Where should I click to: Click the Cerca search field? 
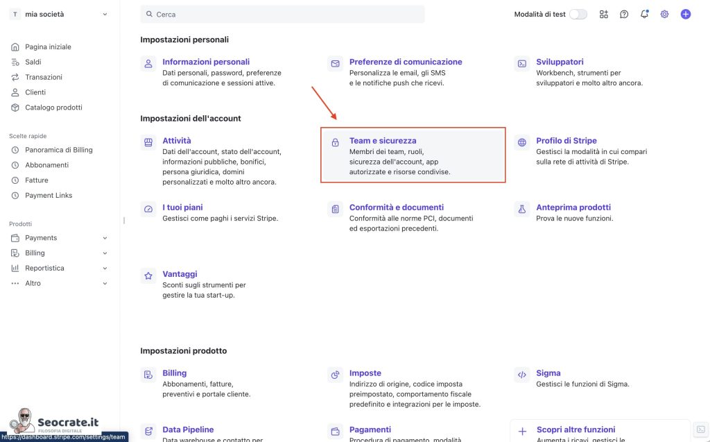[x=282, y=14]
